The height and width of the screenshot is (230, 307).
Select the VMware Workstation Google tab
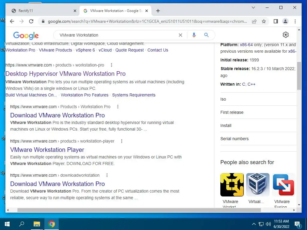coord(116,11)
